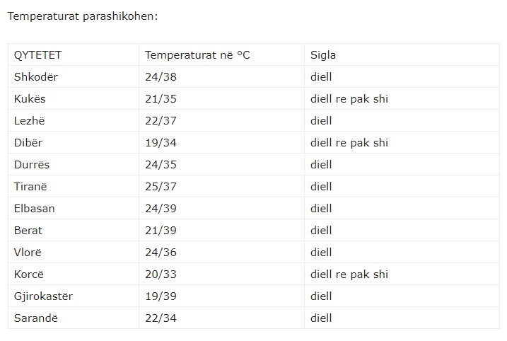Viewport: 507px width, 341px height.
Task: Select the Tiranë city cell
Action: 30,187
